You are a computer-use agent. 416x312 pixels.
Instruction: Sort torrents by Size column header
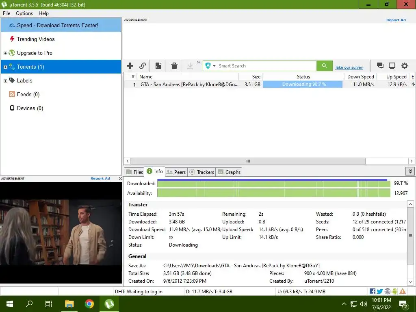pos(251,77)
